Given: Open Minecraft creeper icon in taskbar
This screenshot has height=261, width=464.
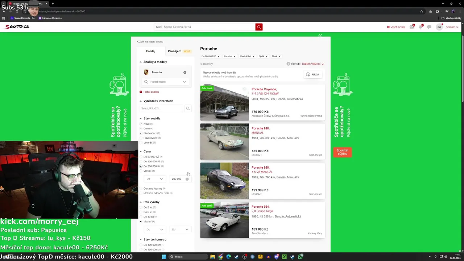Looking at the screenshot, I should pos(285,257).
